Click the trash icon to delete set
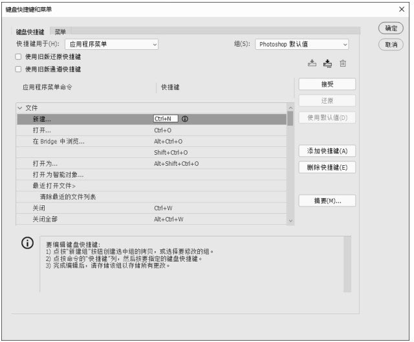This screenshot has width=414, height=342. pos(343,63)
